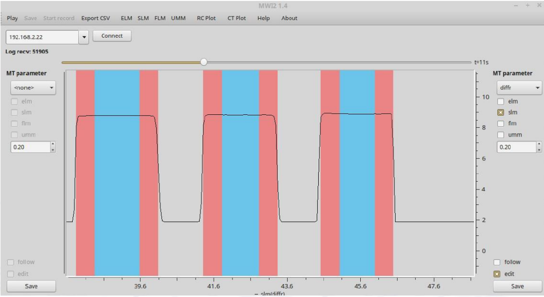
Task: Open the RC Plot
Action: tap(206, 18)
